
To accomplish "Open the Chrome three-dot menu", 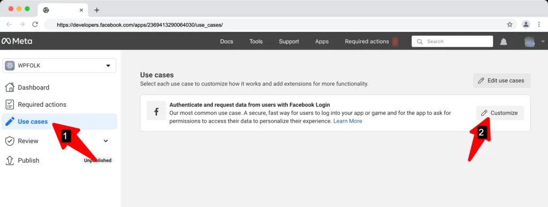I will point(539,25).
